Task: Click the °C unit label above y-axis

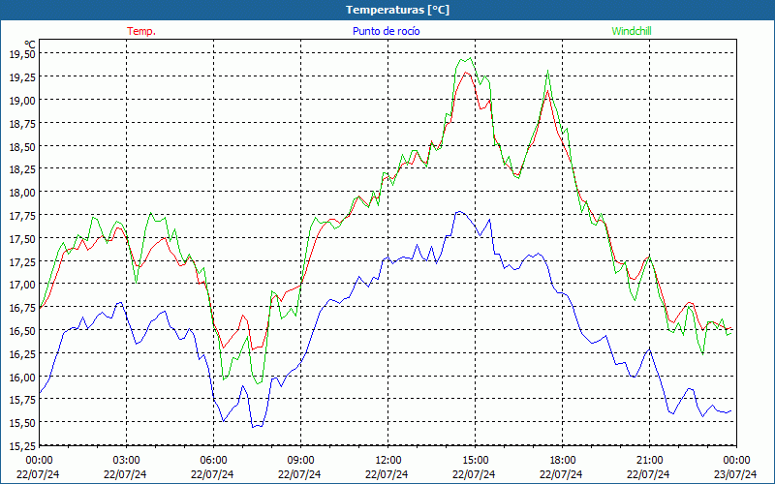Action: click(29, 44)
